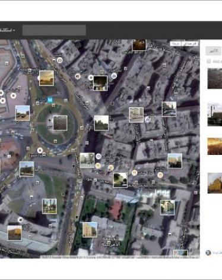The width and height of the screenshot is (222, 280).
Task: Switch to the map view button
Action: (176, 43)
